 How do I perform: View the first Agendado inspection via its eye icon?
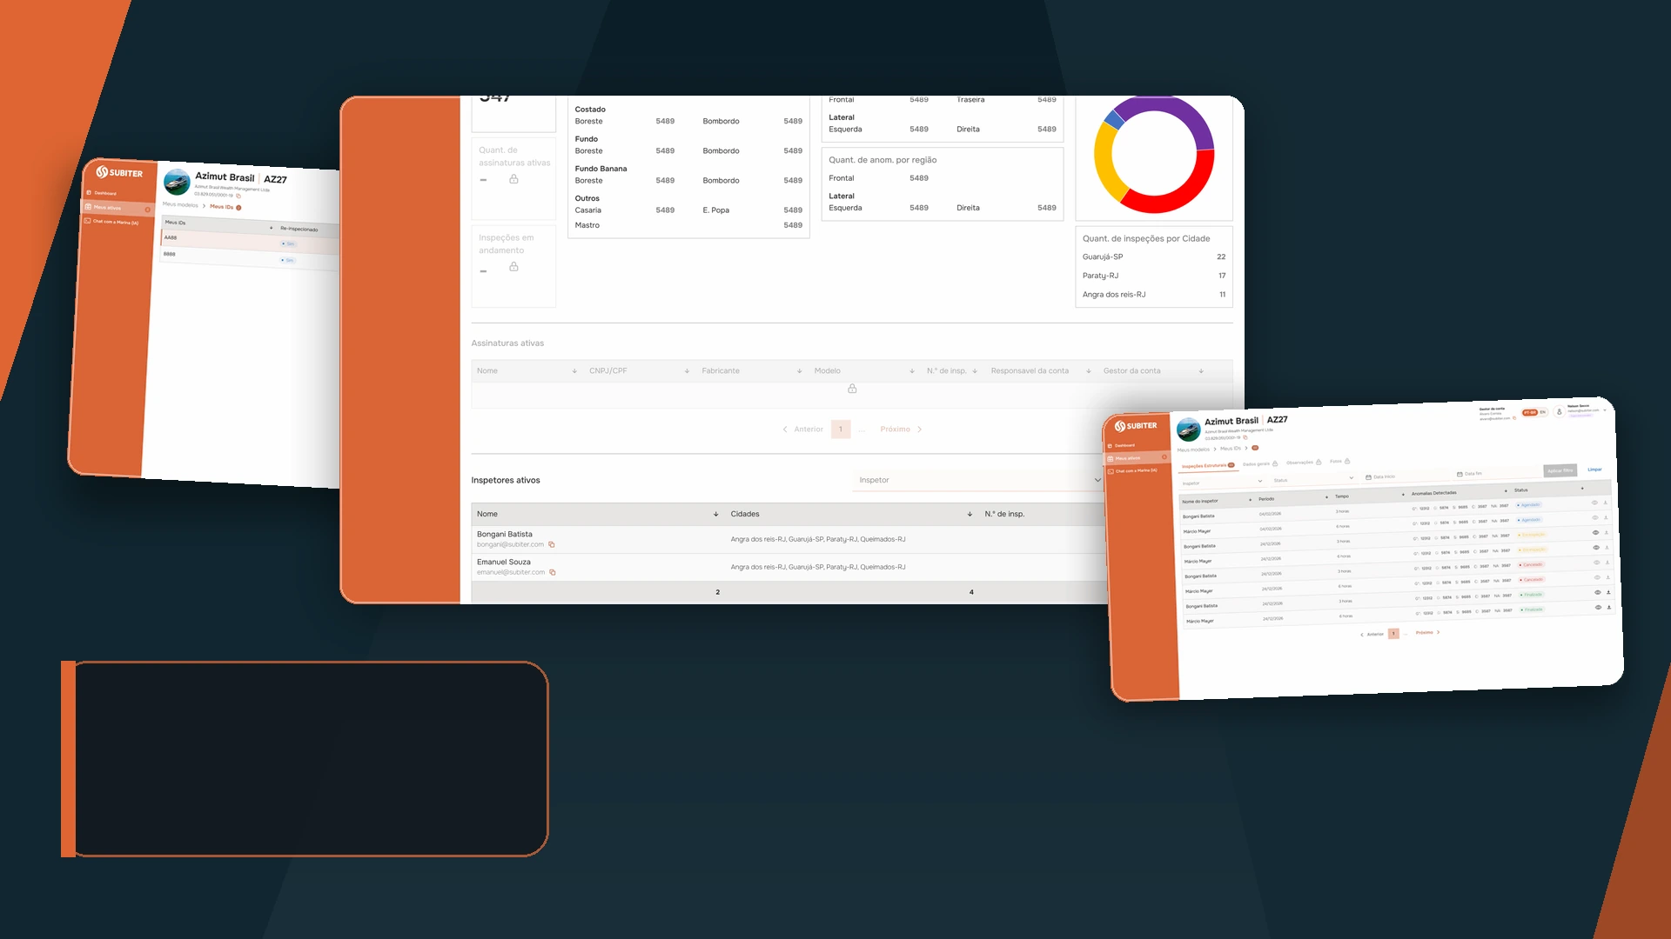(x=1594, y=503)
